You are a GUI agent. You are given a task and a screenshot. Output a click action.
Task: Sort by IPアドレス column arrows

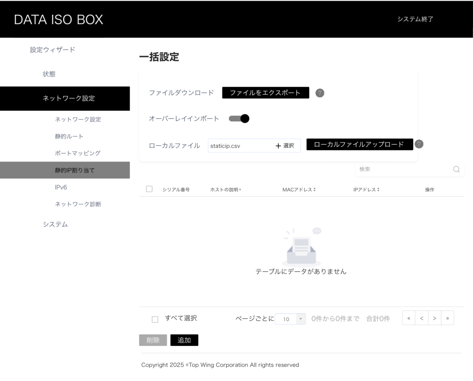pos(378,190)
